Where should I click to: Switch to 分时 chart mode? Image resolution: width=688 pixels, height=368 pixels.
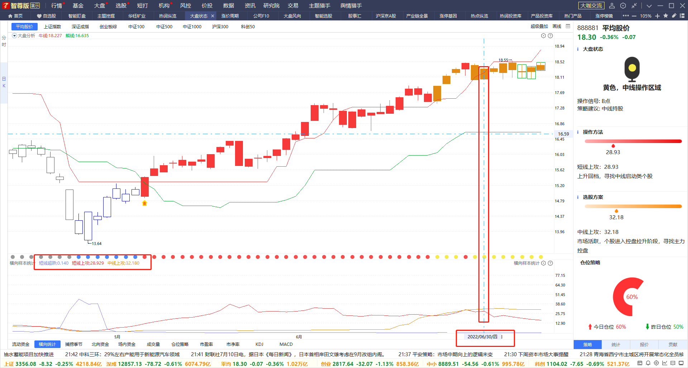pyautogui.click(x=4, y=41)
